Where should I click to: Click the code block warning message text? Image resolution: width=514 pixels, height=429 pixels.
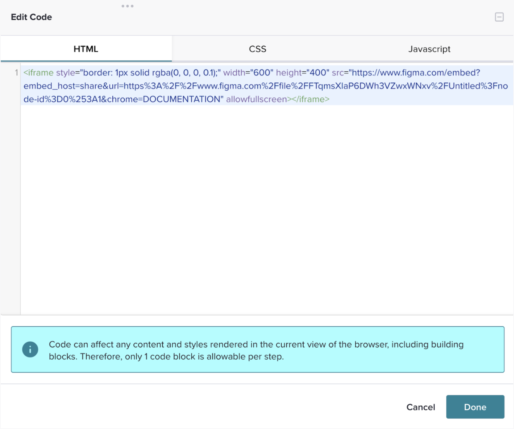tap(256, 350)
